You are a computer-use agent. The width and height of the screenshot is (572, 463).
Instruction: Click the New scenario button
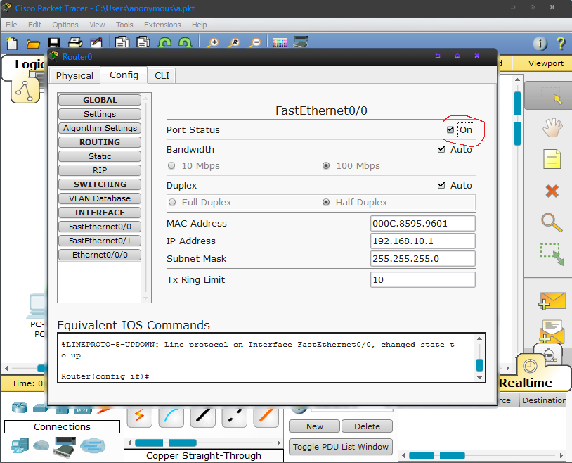coord(314,426)
